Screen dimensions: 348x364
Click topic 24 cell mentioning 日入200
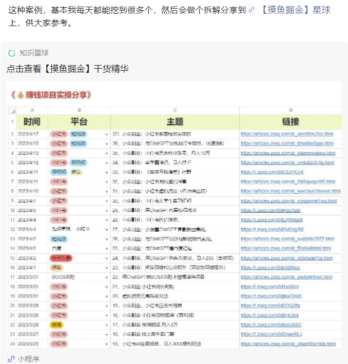click(x=175, y=258)
